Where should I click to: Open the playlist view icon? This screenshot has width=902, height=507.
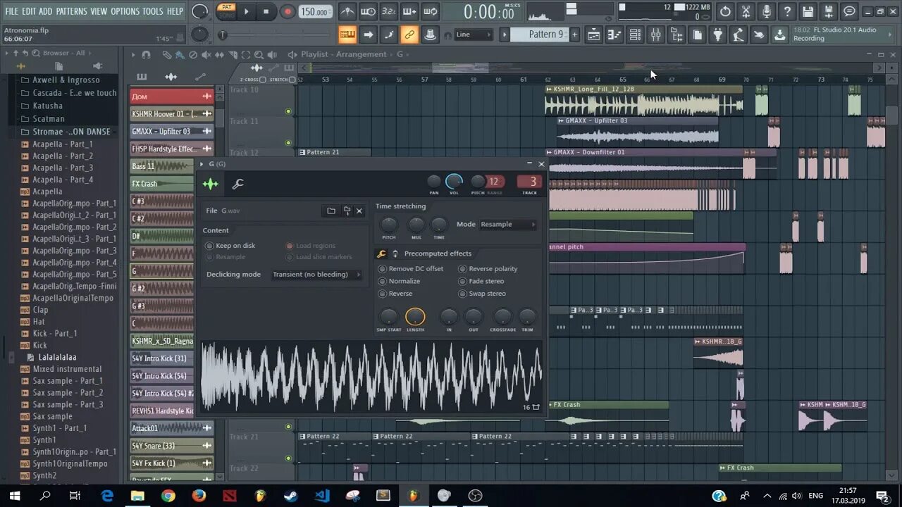tap(594, 35)
